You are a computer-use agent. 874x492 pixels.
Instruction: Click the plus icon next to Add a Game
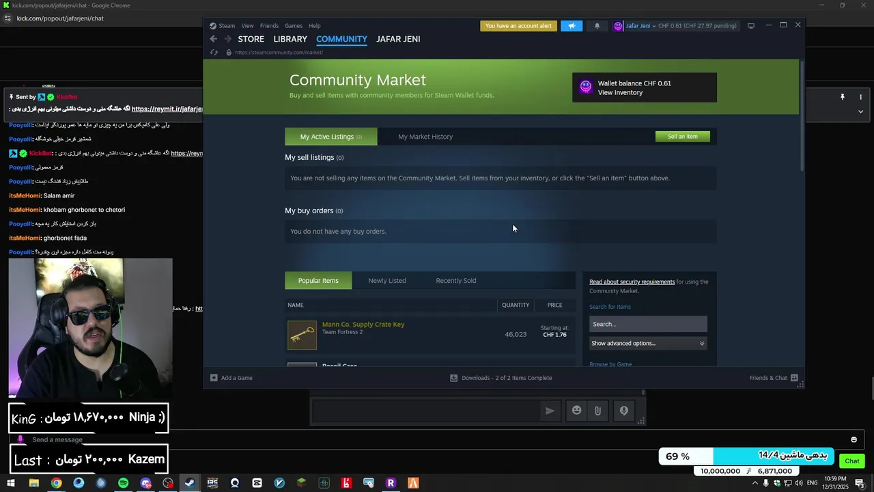[x=214, y=377]
